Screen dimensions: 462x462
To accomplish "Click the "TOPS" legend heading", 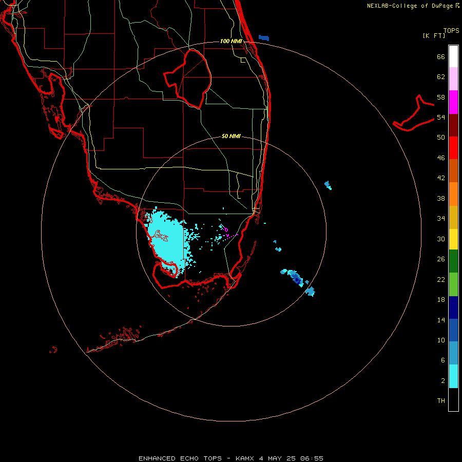I will pos(451,30).
